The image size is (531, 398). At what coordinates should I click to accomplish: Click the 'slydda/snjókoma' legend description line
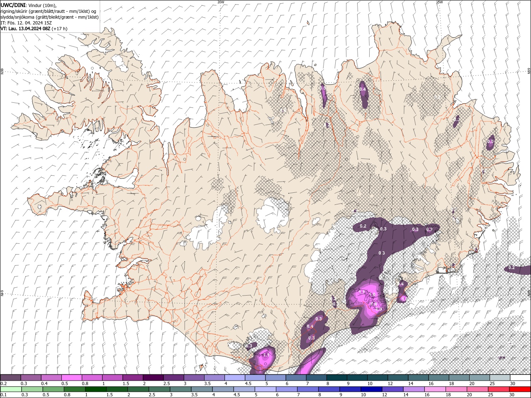click(50, 17)
